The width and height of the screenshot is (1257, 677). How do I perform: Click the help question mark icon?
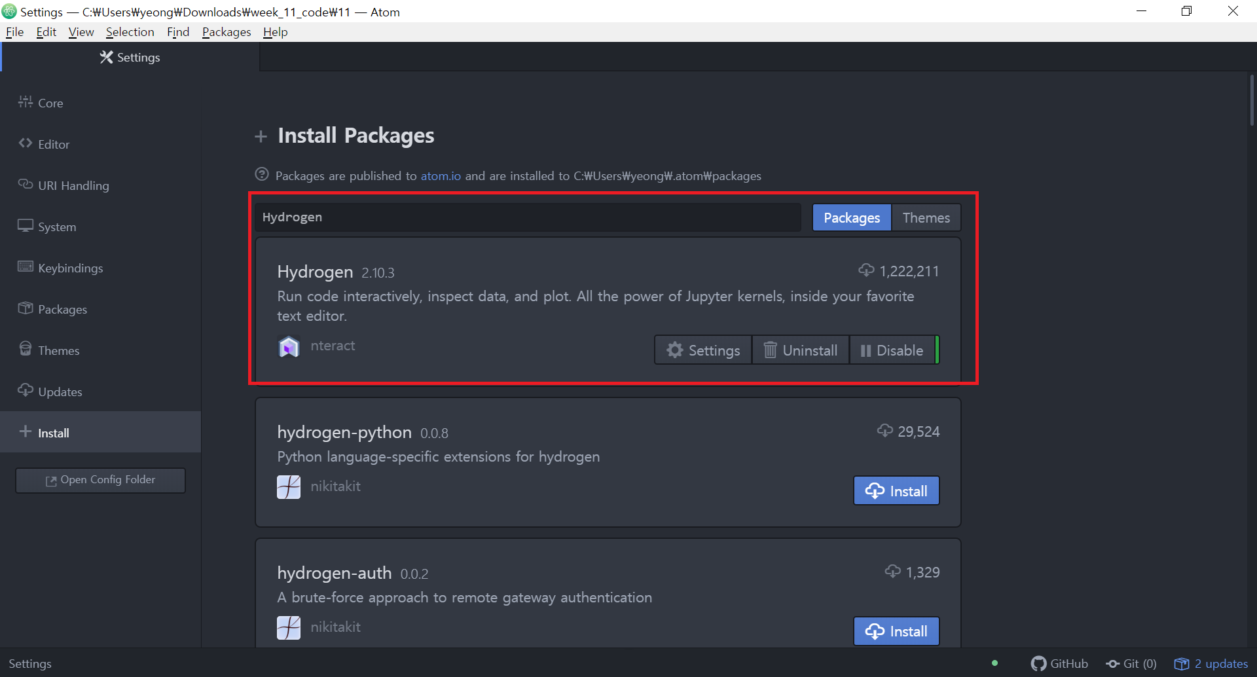coord(262,174)
